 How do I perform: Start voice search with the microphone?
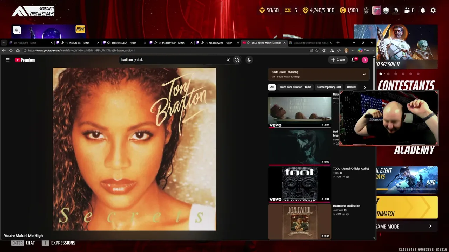click(249, 60)
